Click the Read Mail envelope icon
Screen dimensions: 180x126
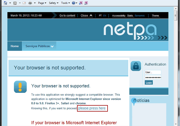[x=24, y=3]
